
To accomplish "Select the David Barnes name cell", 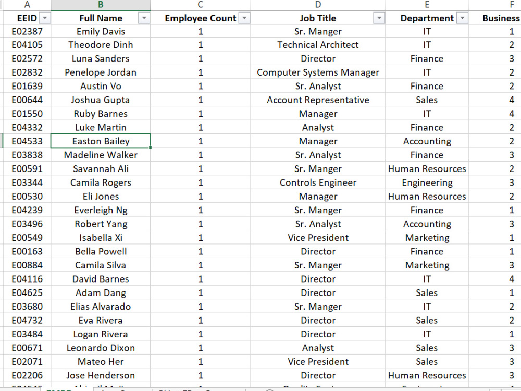I will (101, 279).
